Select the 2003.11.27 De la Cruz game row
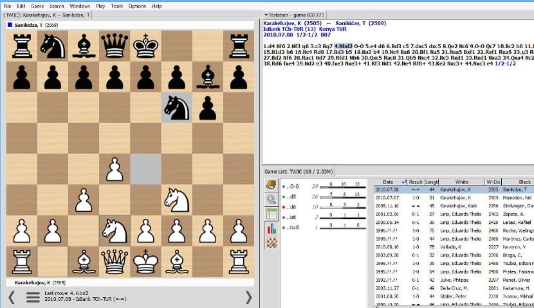The height and width of the screenshot is (308, 534). click(x=454, y=288)
